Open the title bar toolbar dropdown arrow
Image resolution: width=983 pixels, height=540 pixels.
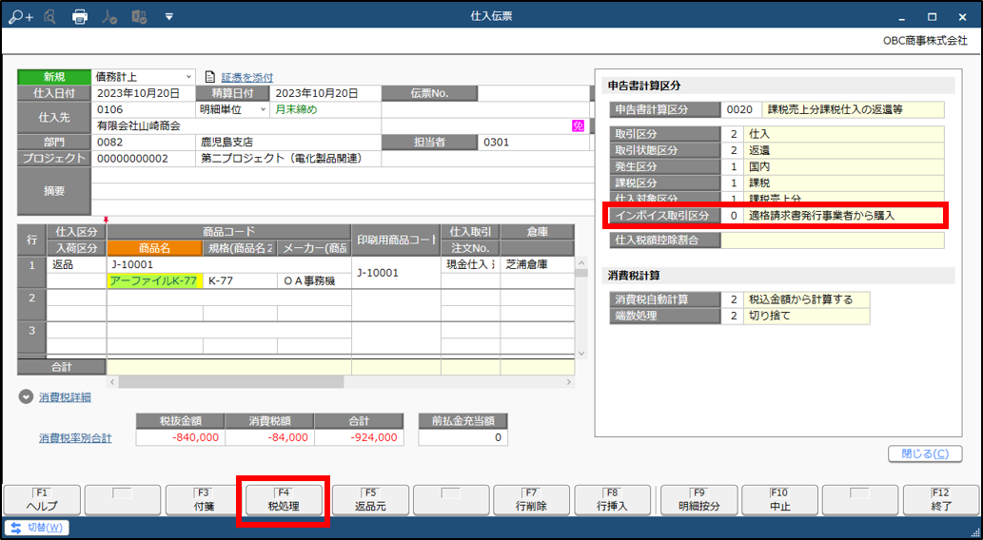pyautogui.click(x=168, y=17)
